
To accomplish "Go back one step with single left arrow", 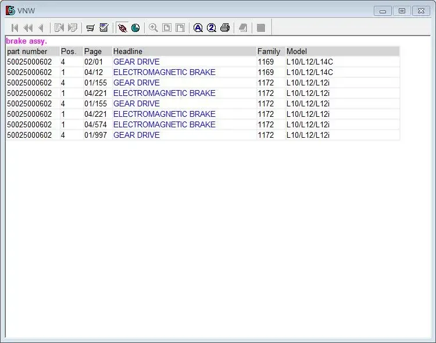I will (41, 28).
